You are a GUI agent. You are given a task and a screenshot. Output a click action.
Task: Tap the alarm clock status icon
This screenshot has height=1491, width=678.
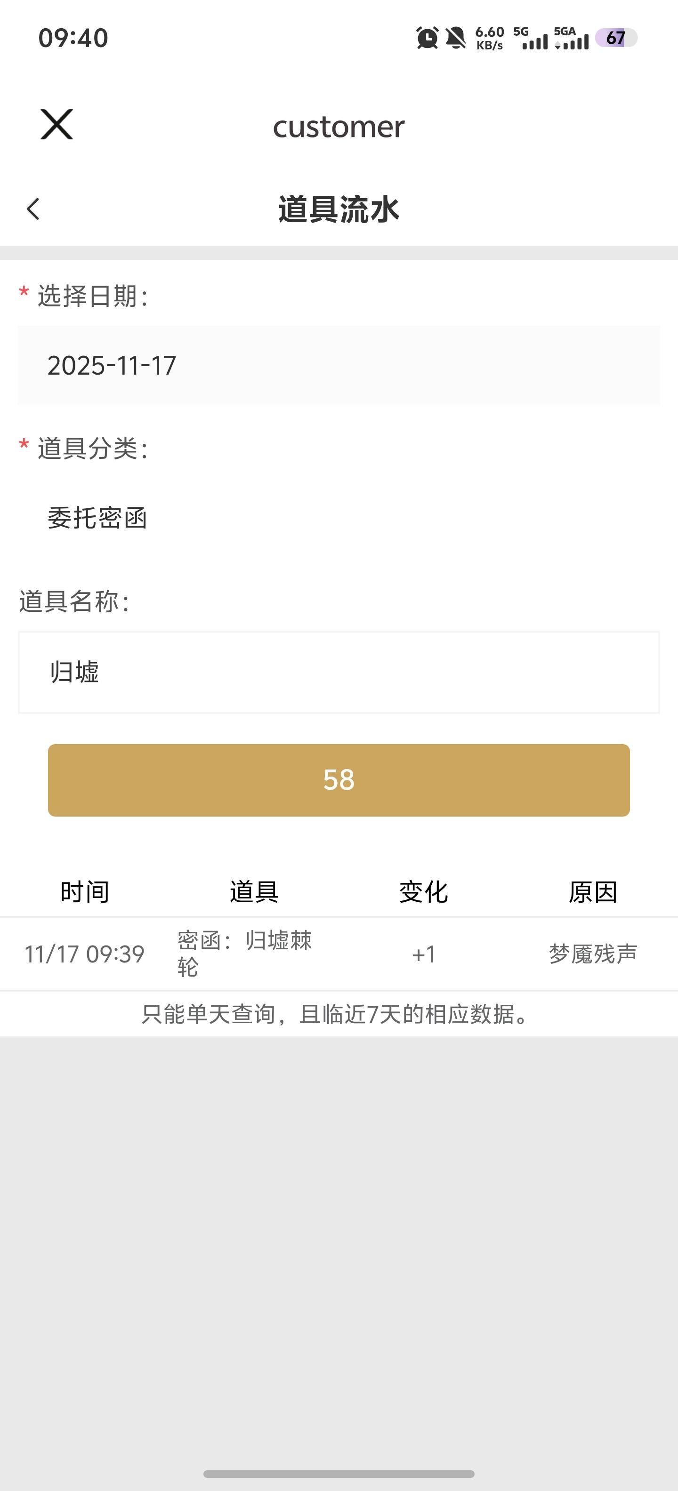point(428,38)
